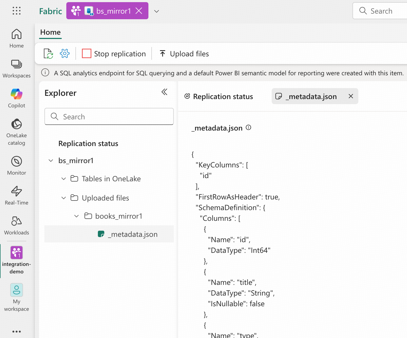This screenshot has width=407, height=338.
Task: Click the Stop replication button
Action: (x=114, y=54)
